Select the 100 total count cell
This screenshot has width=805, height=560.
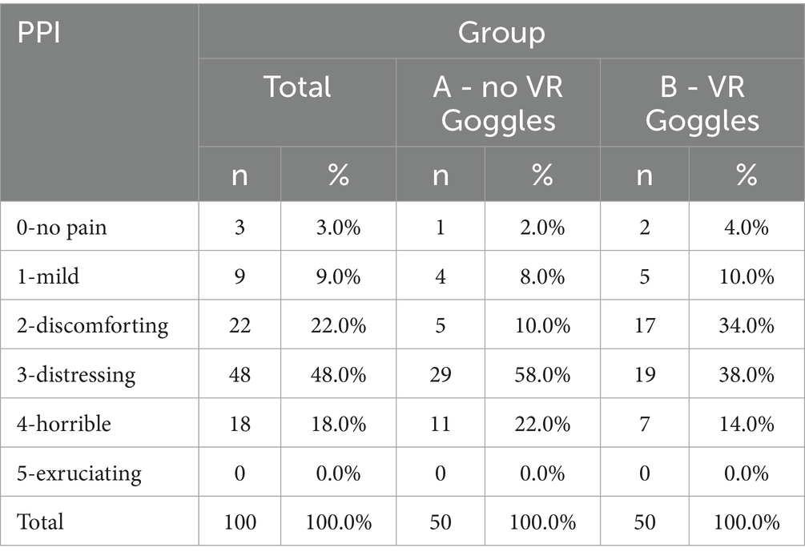pos(239,522)
